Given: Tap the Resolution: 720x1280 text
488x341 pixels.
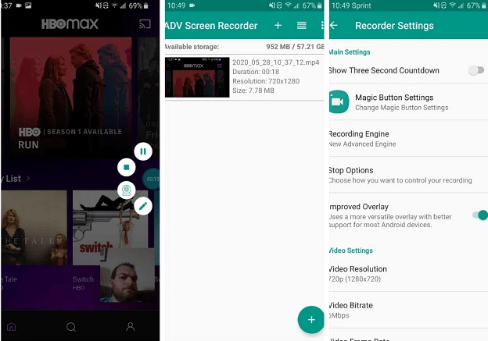Looking at the screenshot, I should pyautogui.click(x=266, y=81).
